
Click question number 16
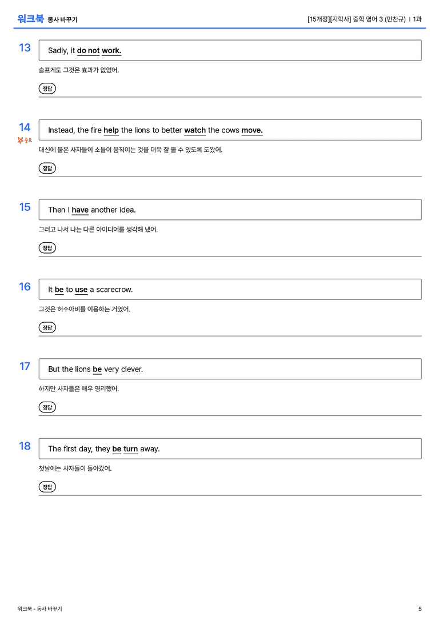25,286
